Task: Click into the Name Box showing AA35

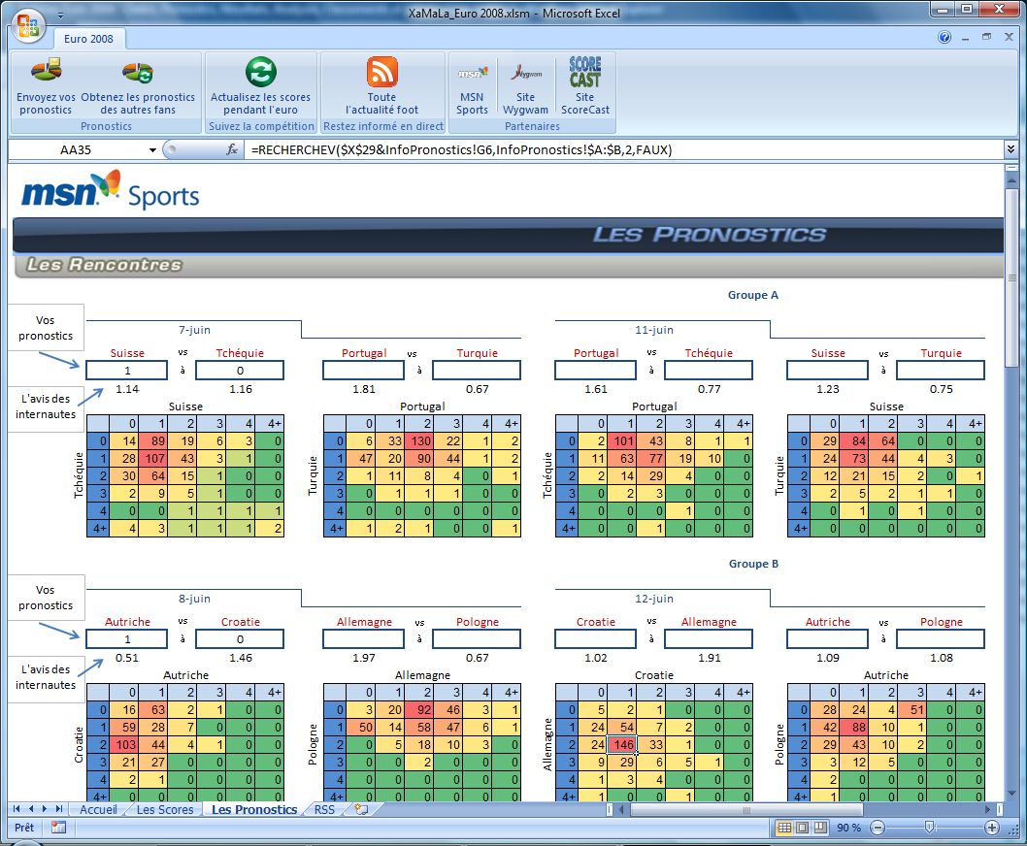Action: pos(78,150)
